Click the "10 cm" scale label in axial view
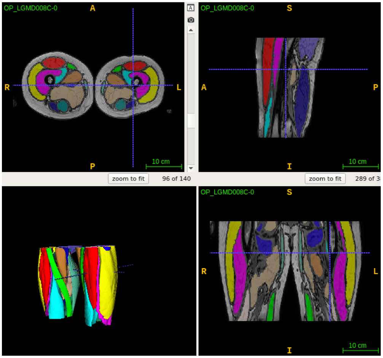This screenshot has width=383, height=358. pyautogui.click(x=161, y=161)
